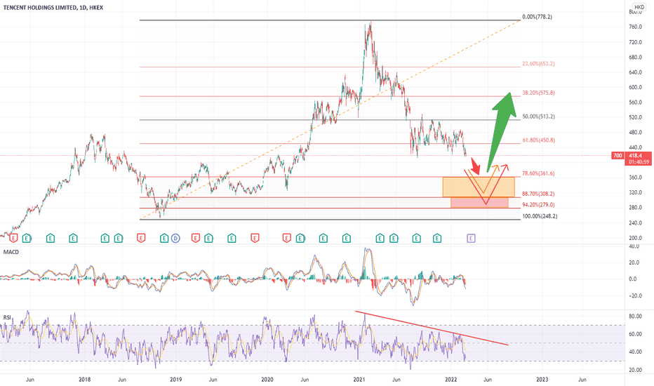Screen dimensions: 654x386
Task: Click the 94.20%(279.0) Fibonacci label
Action: click(x=538, y=205)
